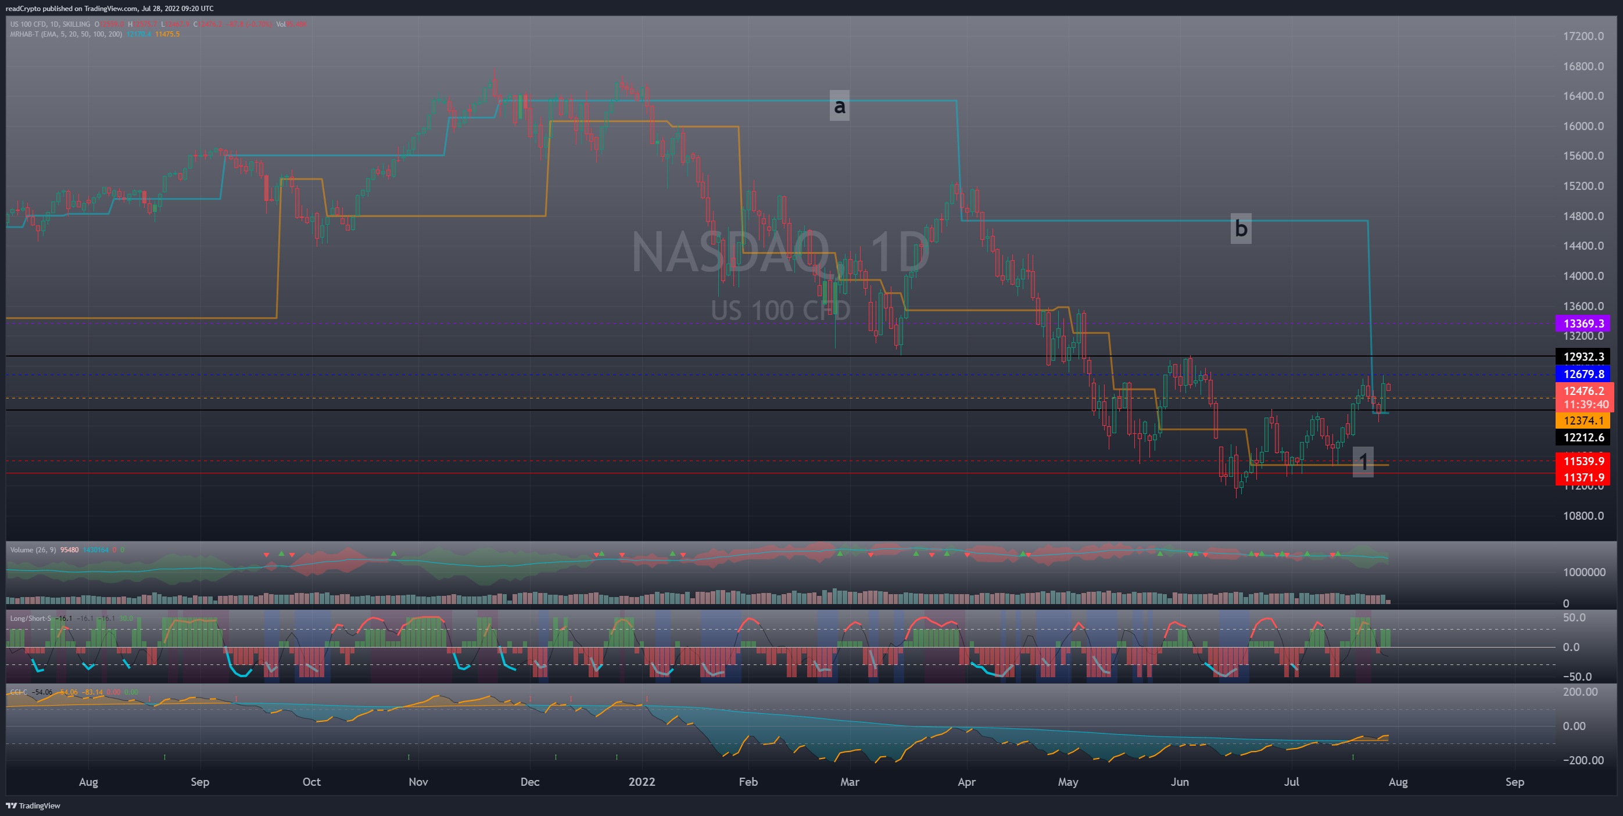Image resolution: width=1623 pixels, height=816 pixels.
Task: Click the red 11539.9 price label
Action: tap(1584, 462)
